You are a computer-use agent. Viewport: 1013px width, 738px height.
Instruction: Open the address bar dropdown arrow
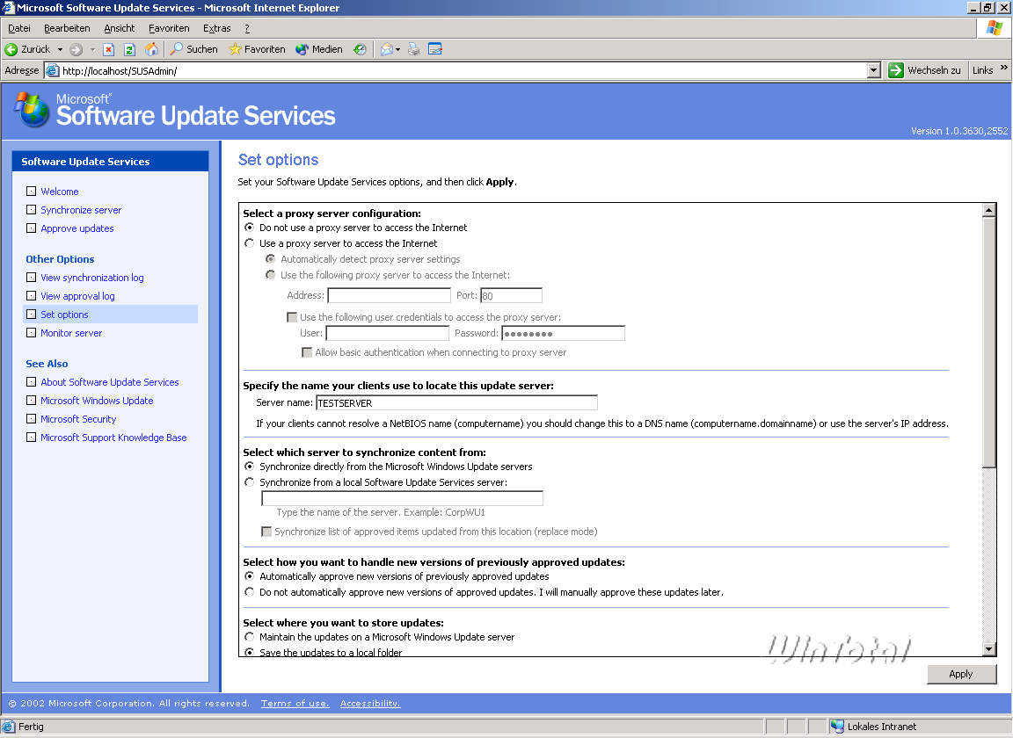pyautogui.click(x=873, y=70)
